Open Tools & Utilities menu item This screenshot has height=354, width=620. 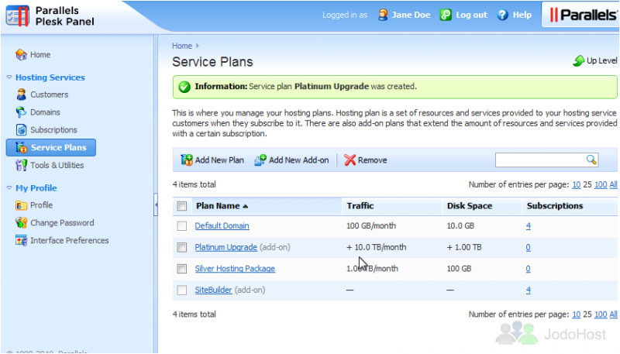pyautogui.click(x=57, y=165)
